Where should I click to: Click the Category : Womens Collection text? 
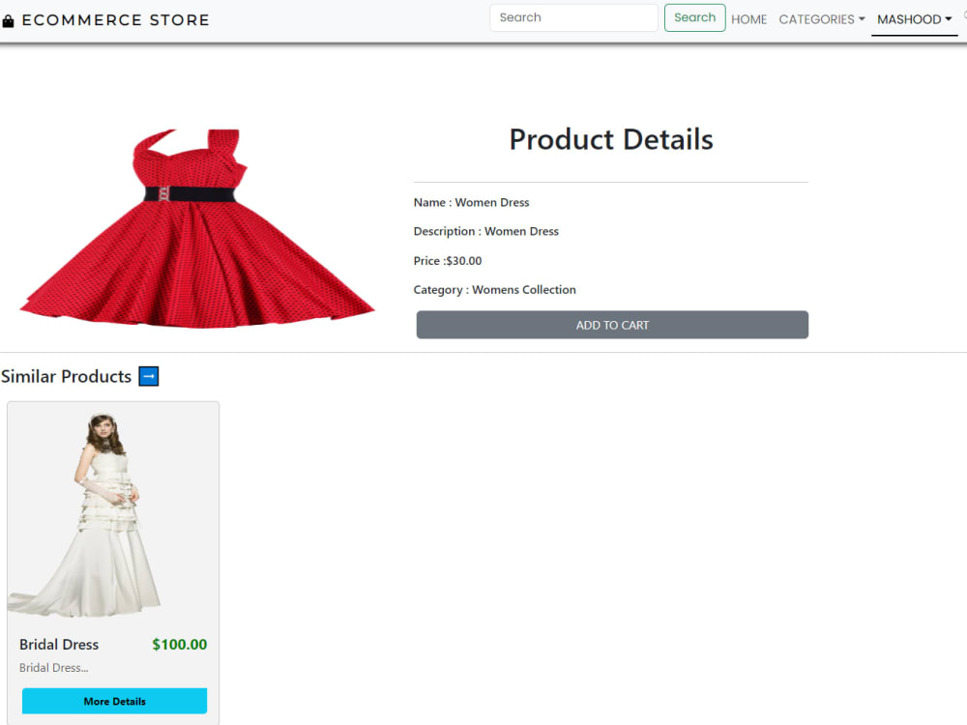[x=494, y=290]
